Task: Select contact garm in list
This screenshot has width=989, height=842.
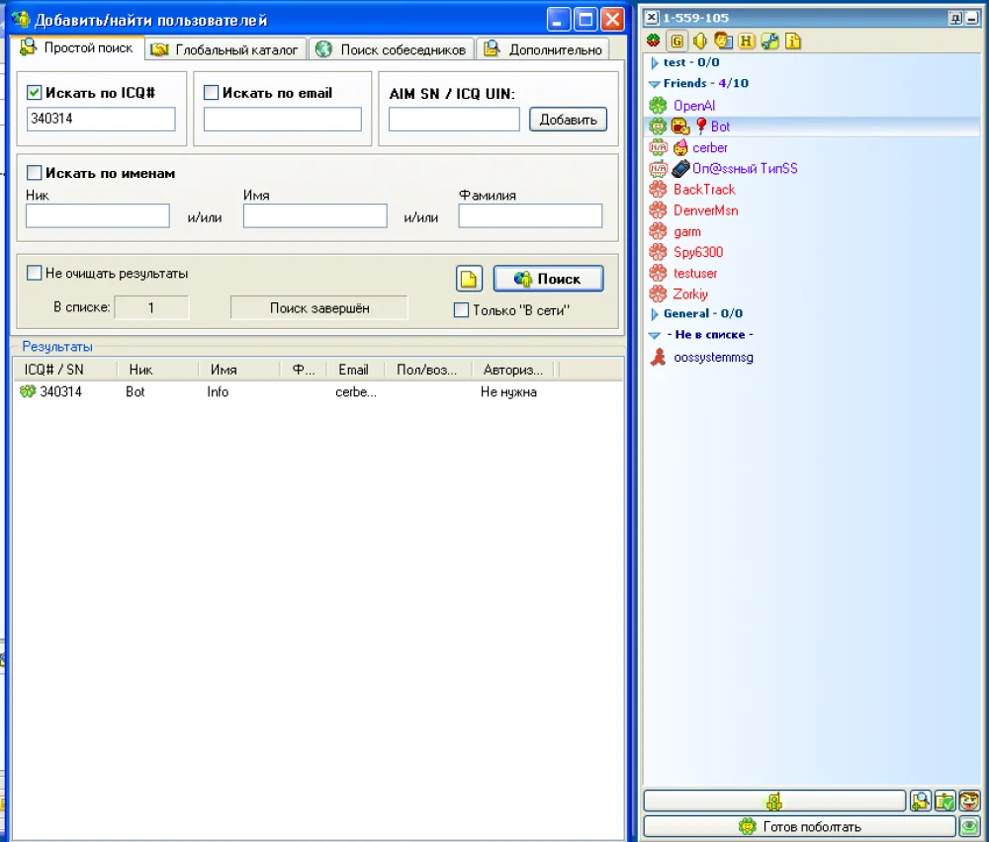Action: (687, 232)
